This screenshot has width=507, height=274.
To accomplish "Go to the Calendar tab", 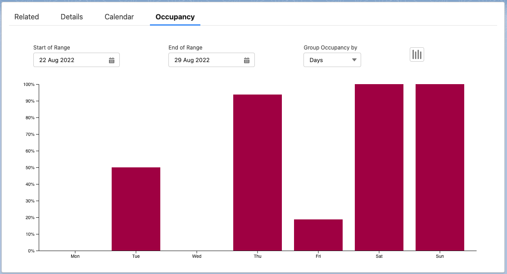I will tap(119, 17).
